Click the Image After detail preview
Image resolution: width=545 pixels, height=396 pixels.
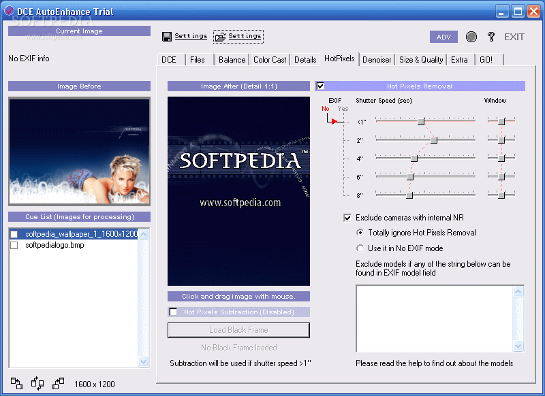point(238,191)
